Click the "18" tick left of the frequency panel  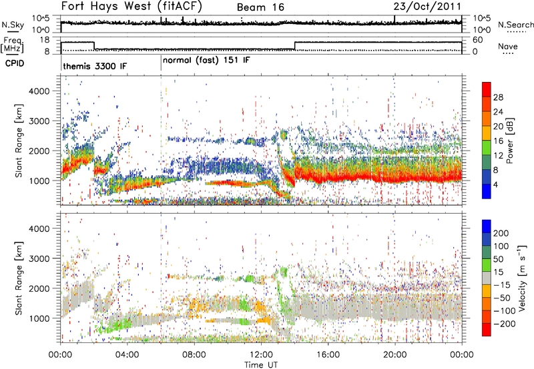click(x=45, y=40)
